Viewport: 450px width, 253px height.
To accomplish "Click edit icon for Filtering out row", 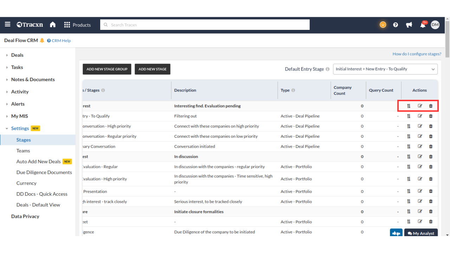I will [x=420, y=116].
